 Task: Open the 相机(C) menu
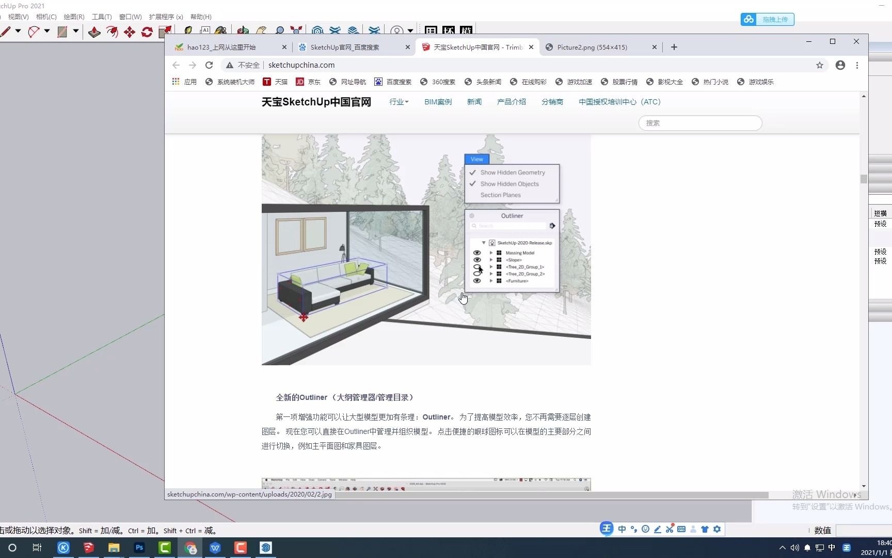(46, 17)
